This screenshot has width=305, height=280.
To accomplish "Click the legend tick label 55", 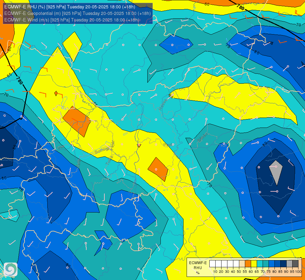I will click(x=245, y=272).
